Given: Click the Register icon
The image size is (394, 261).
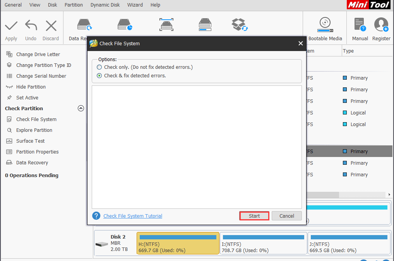Looking at the screenshot, I should tap(381, 28).
